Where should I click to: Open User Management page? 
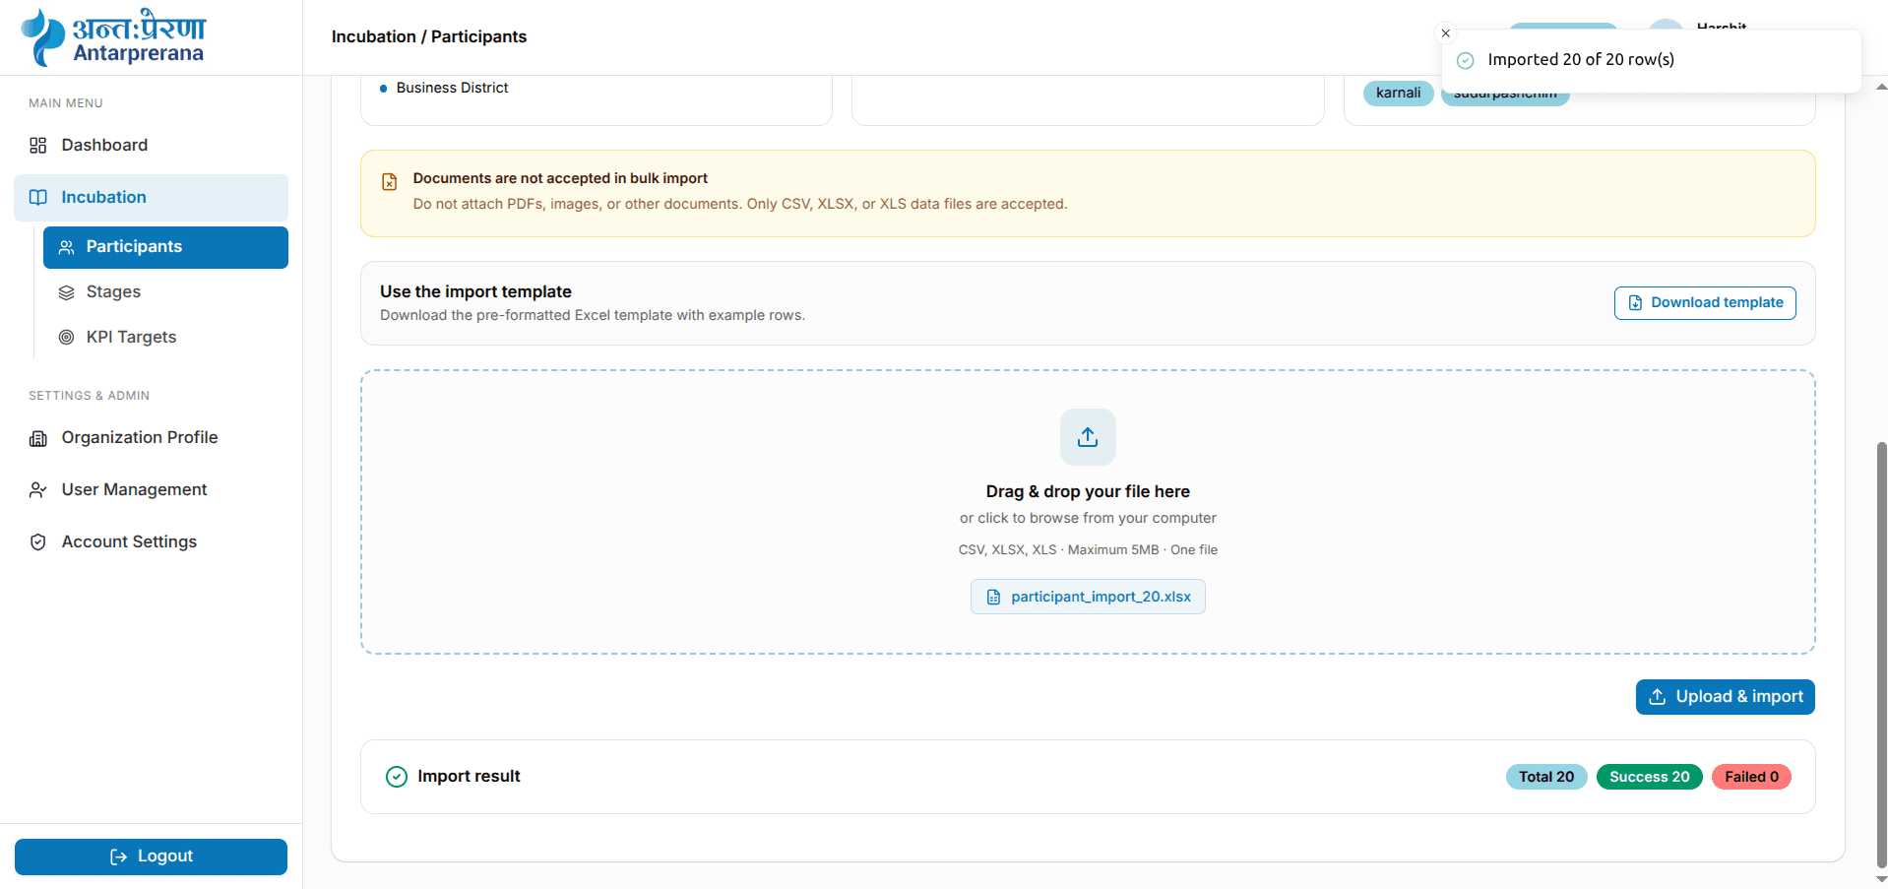[151, 489]
